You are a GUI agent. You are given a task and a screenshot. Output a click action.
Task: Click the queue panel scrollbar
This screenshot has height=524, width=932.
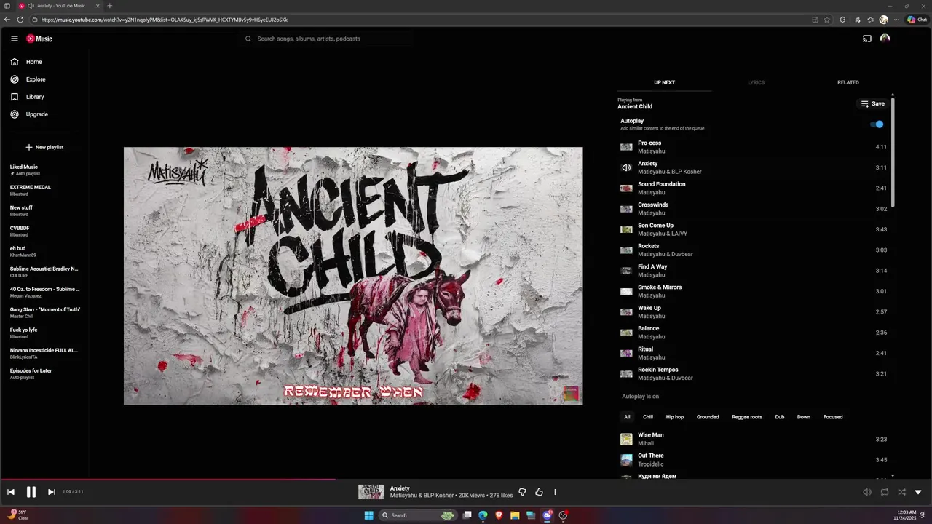(893, 151)
